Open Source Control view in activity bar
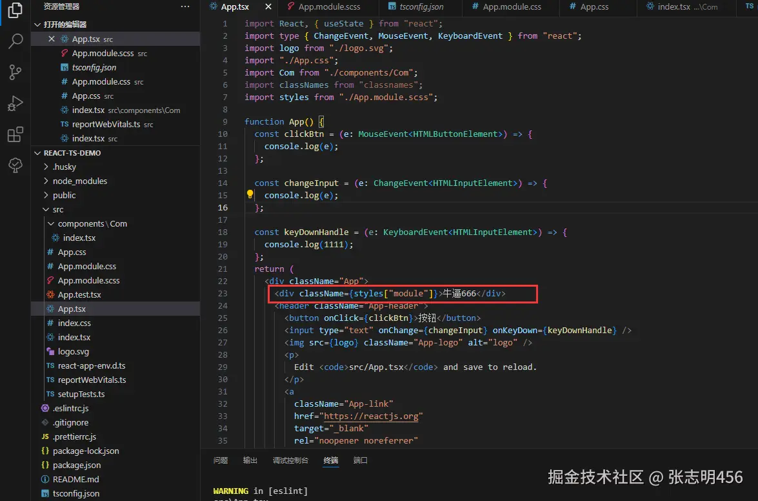758x501 pixels. tap(15, 72)
